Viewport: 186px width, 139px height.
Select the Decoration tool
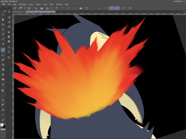coord(3,84)
